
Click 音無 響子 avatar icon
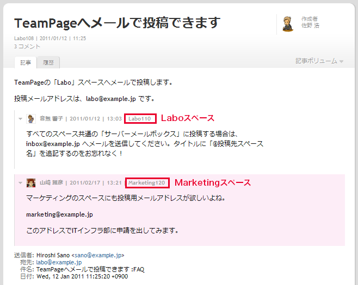(x=31, y=119)
